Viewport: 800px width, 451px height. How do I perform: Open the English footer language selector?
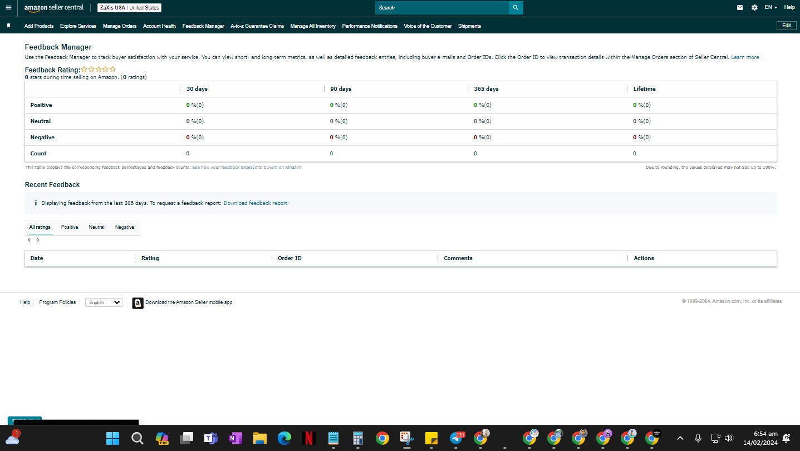click(x=104, y=302)
